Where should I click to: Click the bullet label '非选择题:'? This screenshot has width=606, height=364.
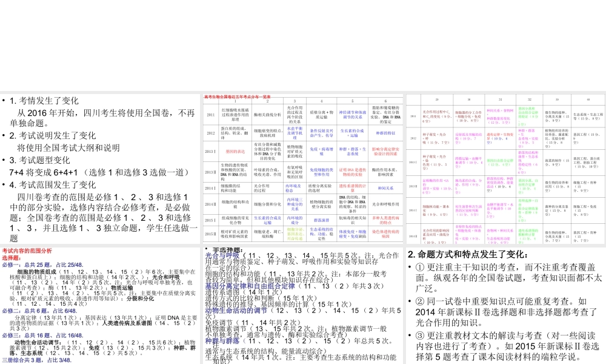click(227, 250)
